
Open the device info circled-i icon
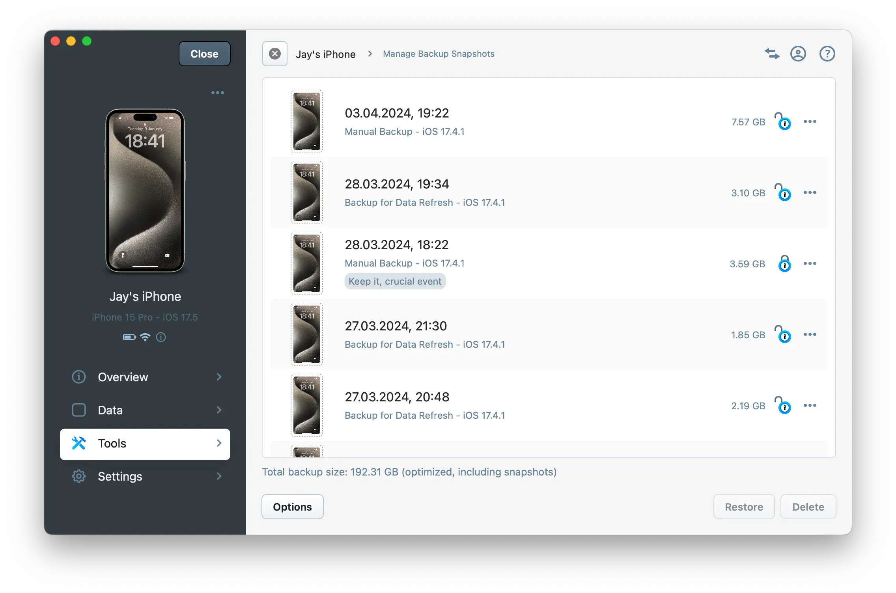(161, 338)
